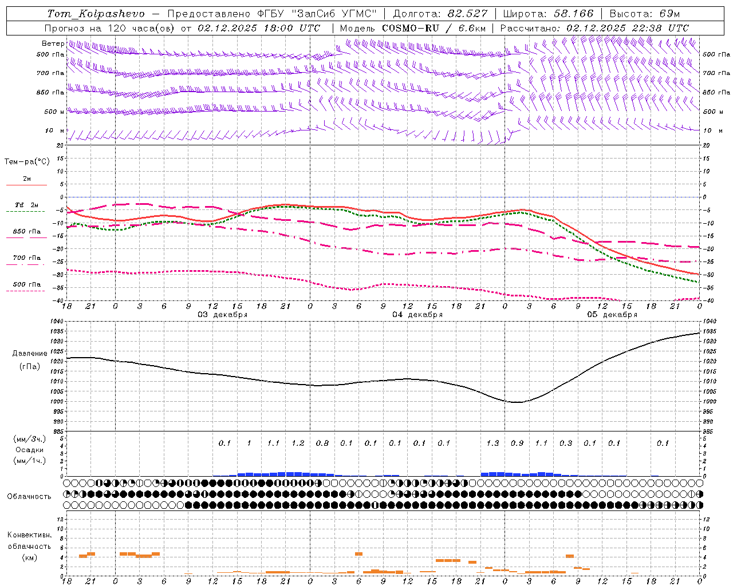Click the 05 декабря date label
Viewport: 733px width, 586px height.
612,315
